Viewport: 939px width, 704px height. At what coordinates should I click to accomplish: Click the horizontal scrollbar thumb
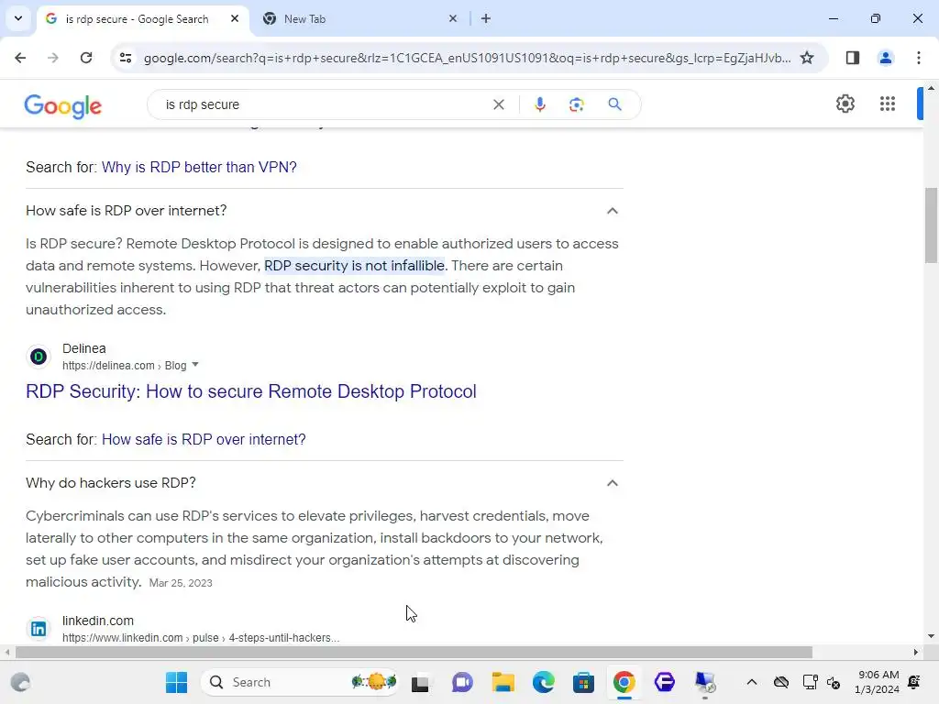tap(414, 652)
